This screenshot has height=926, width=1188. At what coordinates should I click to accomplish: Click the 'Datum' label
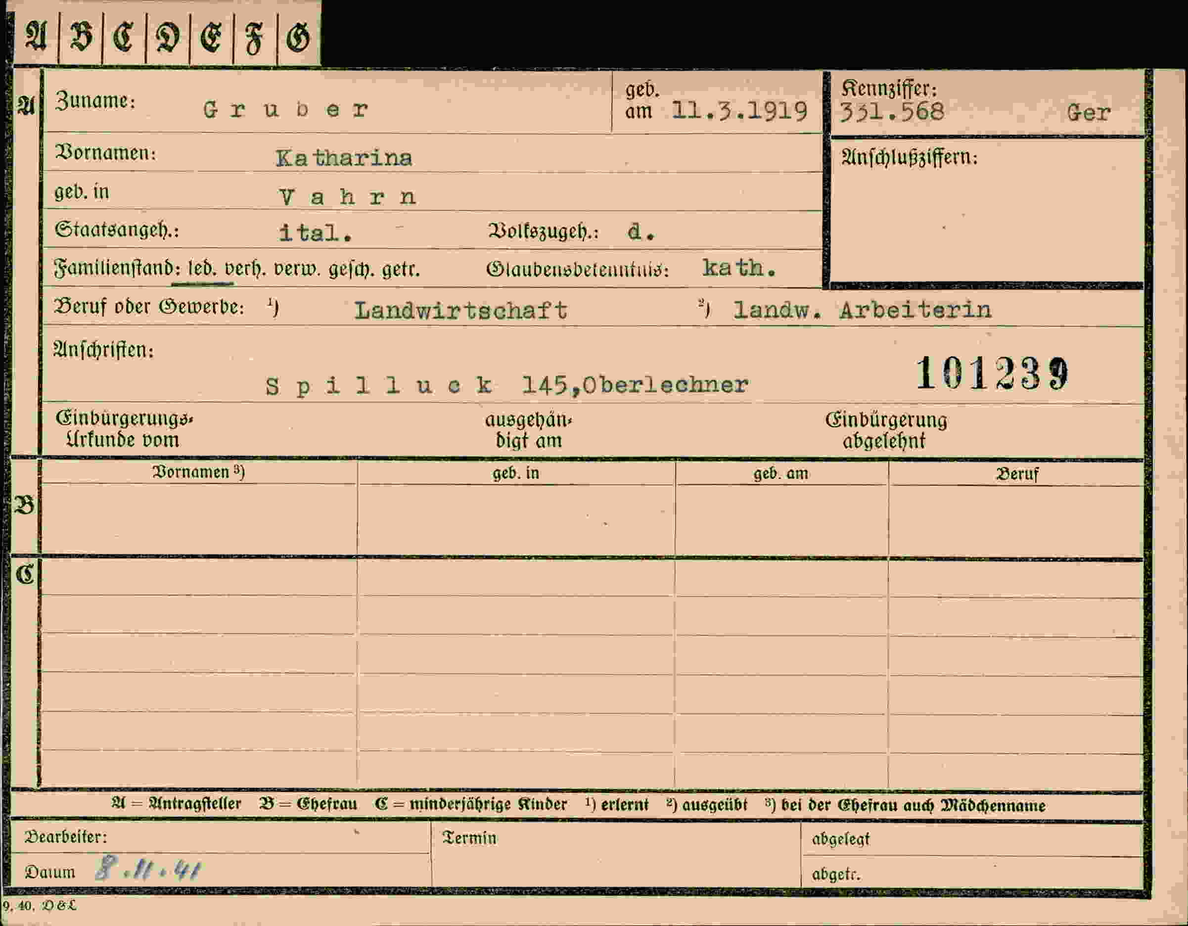coord(50,872)
